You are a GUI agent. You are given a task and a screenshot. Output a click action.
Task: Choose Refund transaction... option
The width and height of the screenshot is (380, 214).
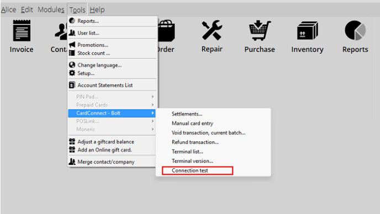pos(195,142)
